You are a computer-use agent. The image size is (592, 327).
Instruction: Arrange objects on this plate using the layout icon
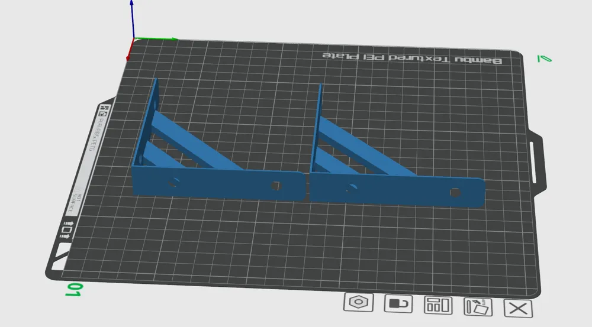coord(438,305)
